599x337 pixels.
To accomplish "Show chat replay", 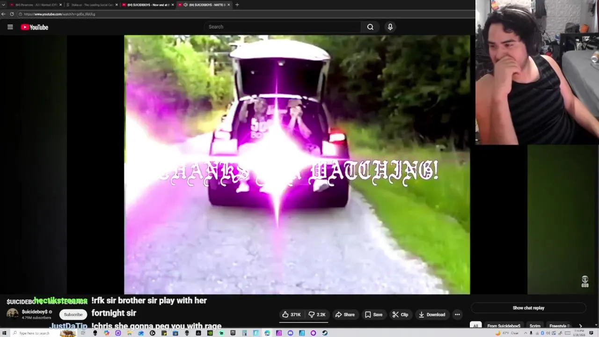I will click(528, 308).
